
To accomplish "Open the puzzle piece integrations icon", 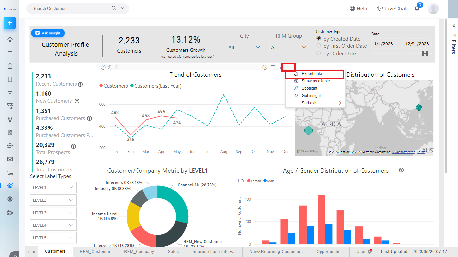I will point(10,212).
